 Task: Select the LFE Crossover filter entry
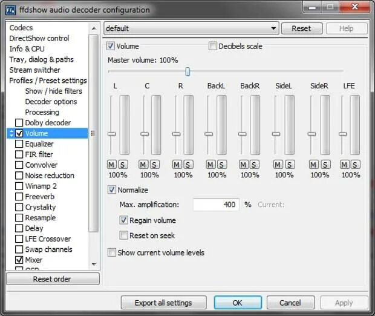click(48, 239)
